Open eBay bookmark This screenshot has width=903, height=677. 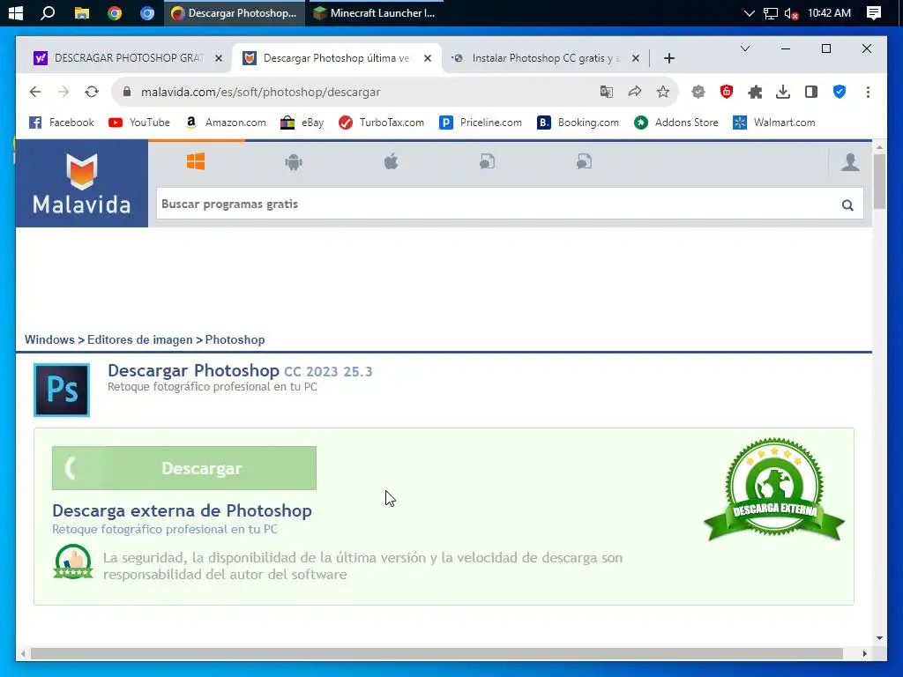click(x=302, y=123)
